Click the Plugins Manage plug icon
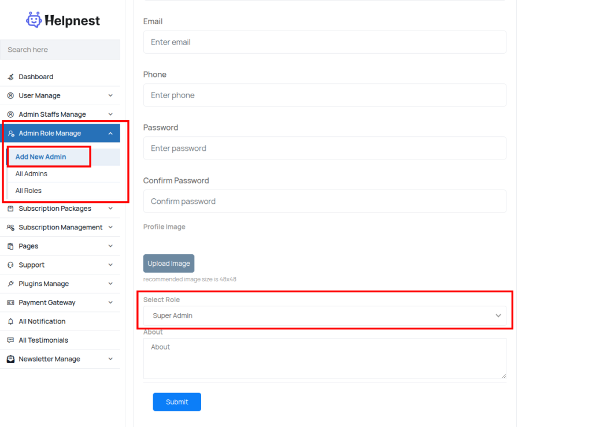Image resolution: width=592 pixels, height=427 pixels. click(x=10, y=284)
